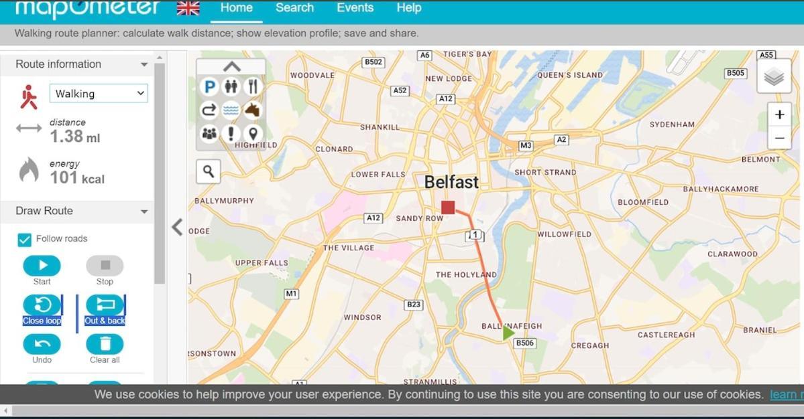The width and height of the screenshot is (804, 419).
Task: Click the Out & back button
Action: [105, 305]
